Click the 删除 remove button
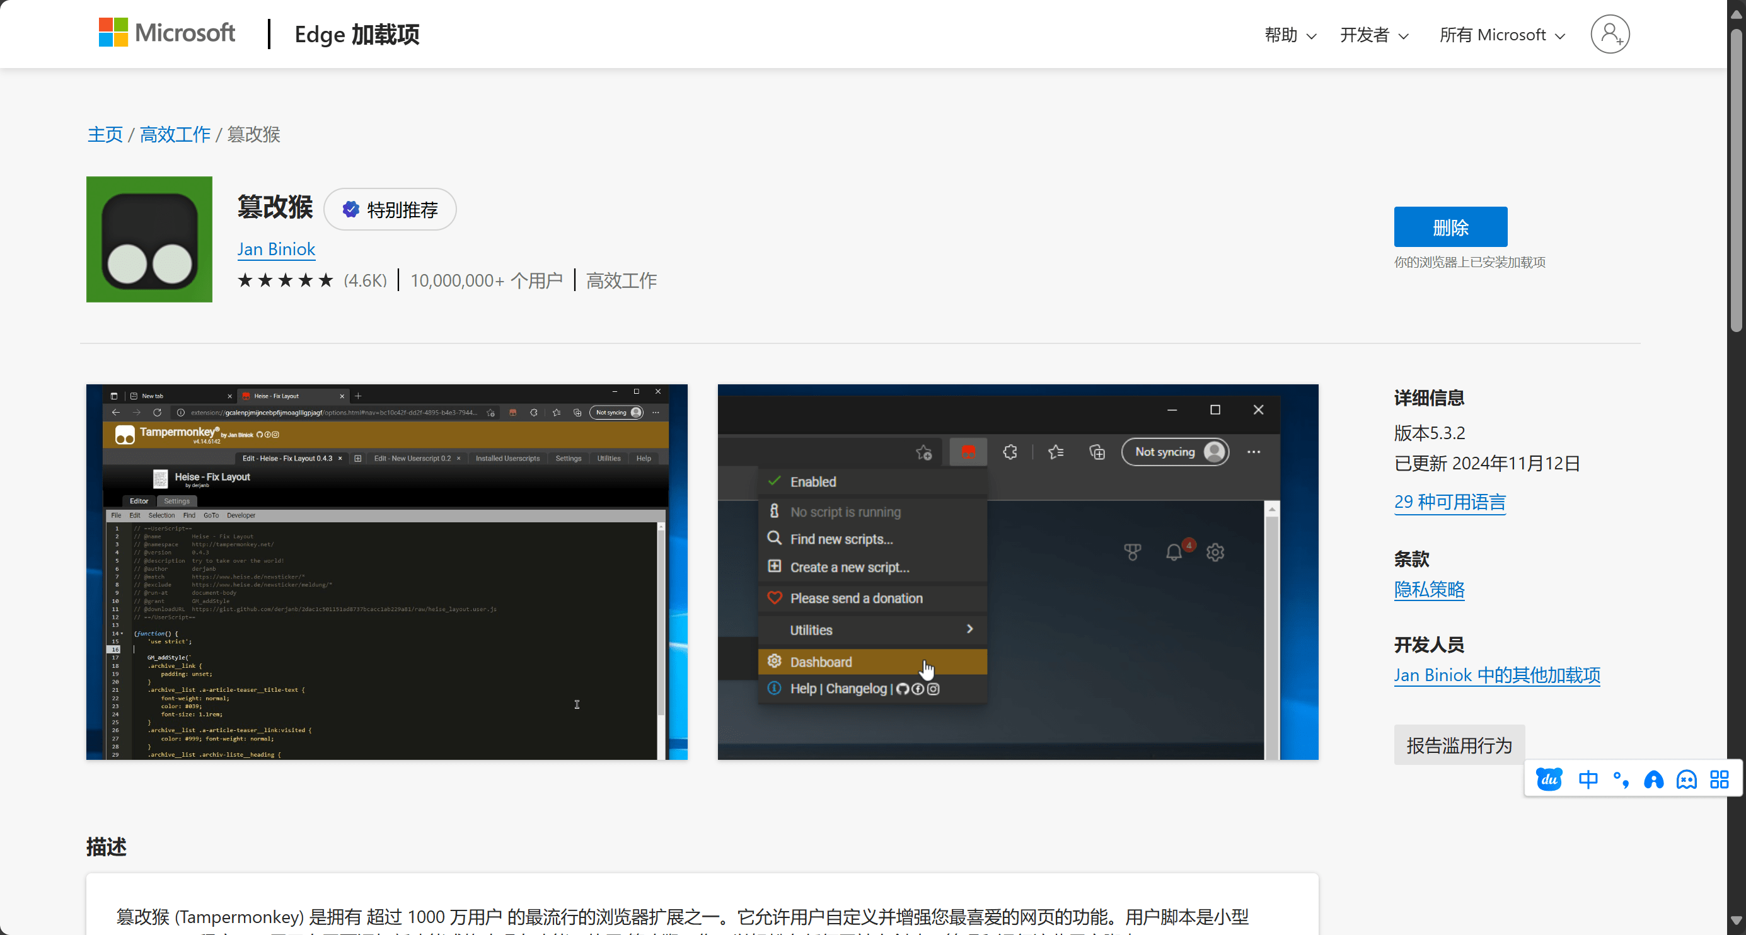The image size is (1746, 935). pos(1450,227)
